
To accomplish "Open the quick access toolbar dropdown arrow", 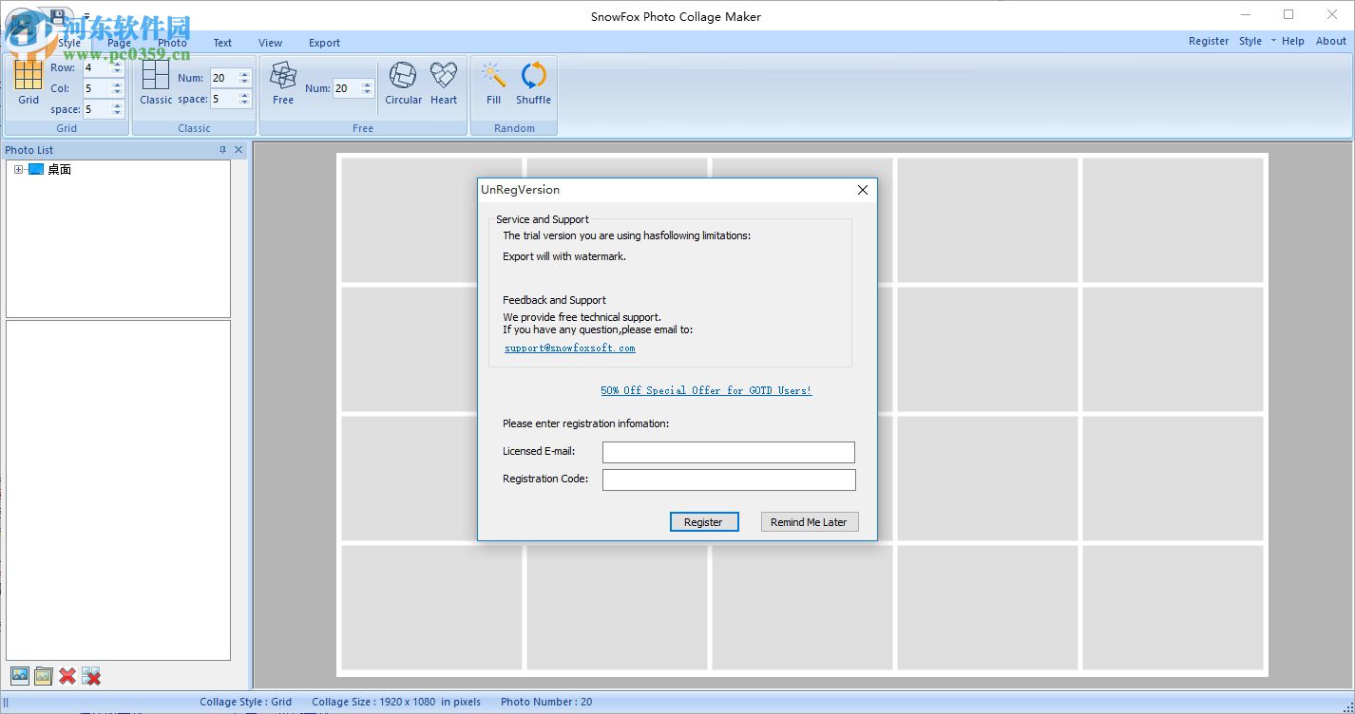I will pyautogui.click(x=86, y=16).
